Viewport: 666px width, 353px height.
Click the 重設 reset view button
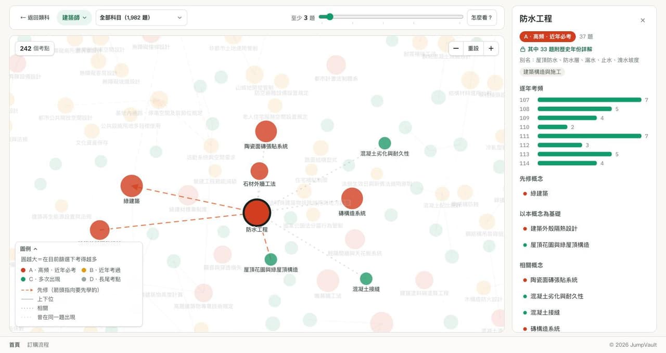(473, 48)
